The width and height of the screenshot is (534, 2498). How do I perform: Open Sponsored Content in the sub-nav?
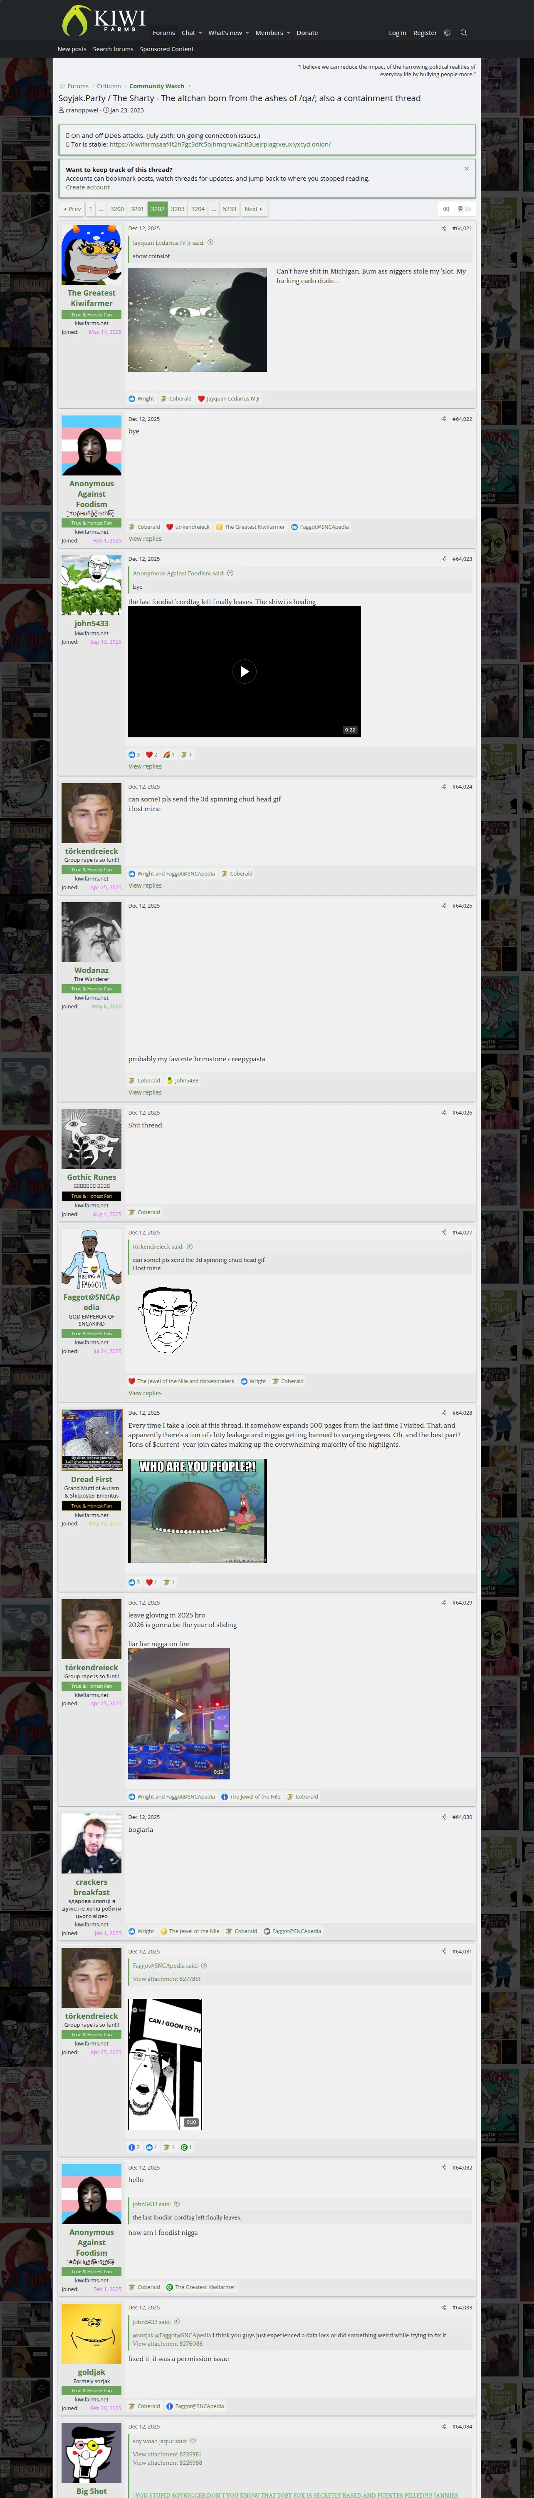(x=167, y=50)
